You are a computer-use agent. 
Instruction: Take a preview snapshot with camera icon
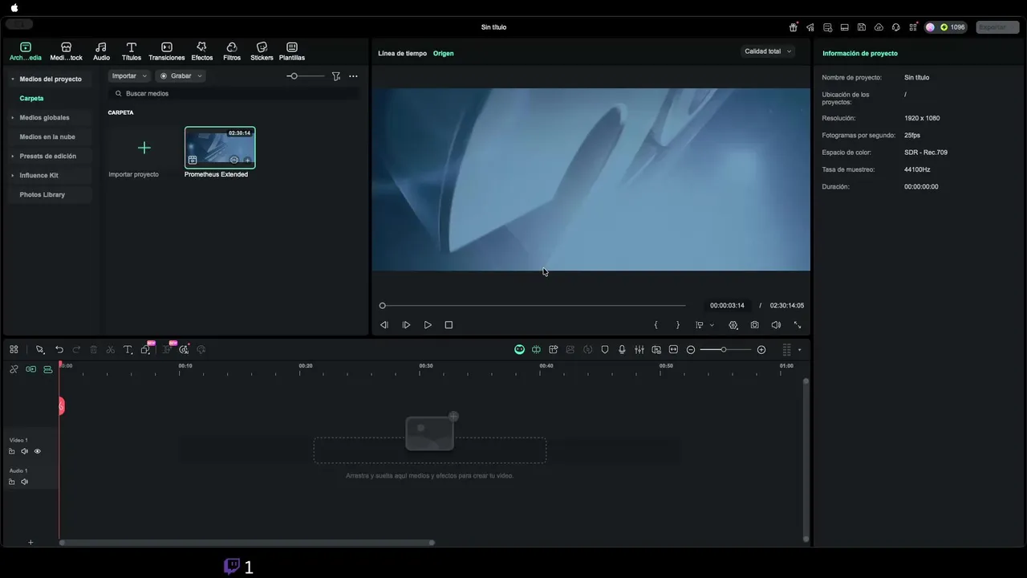[x=755, y=325]
